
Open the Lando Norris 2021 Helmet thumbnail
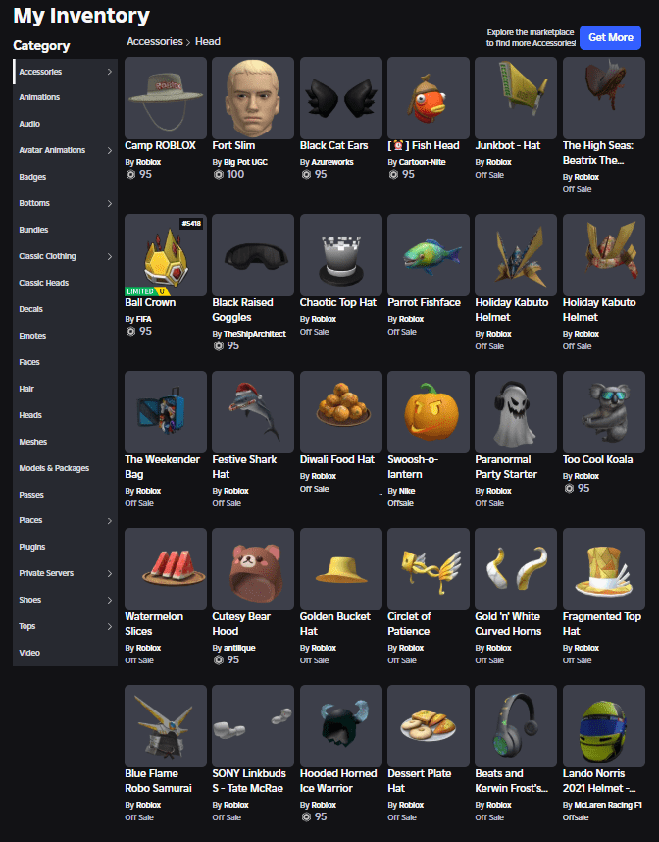[x=604, y=726]
